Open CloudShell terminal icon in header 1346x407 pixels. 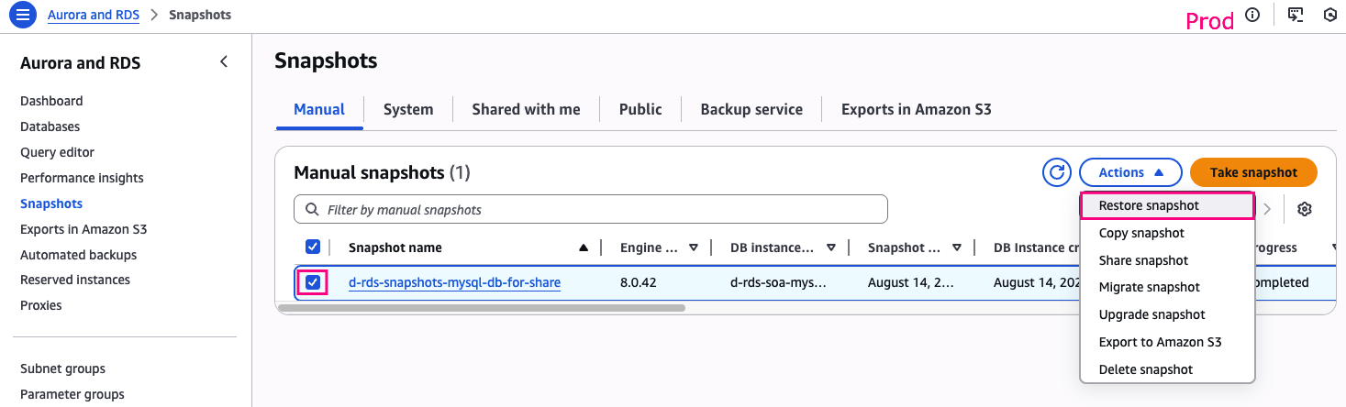(1296, 15)
